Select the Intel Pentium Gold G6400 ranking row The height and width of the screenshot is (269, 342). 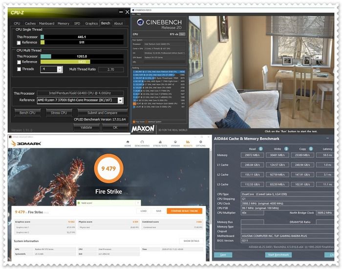(159, 103)
